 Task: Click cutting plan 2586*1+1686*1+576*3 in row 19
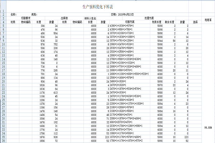[122, 78]
